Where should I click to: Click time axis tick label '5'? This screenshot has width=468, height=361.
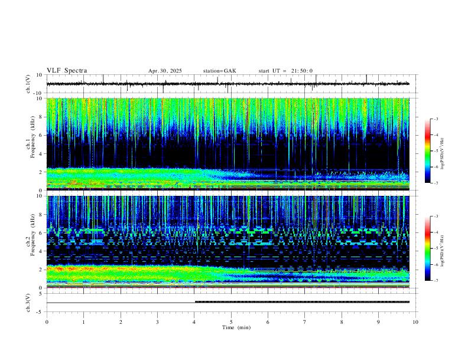tap(231, 322)
